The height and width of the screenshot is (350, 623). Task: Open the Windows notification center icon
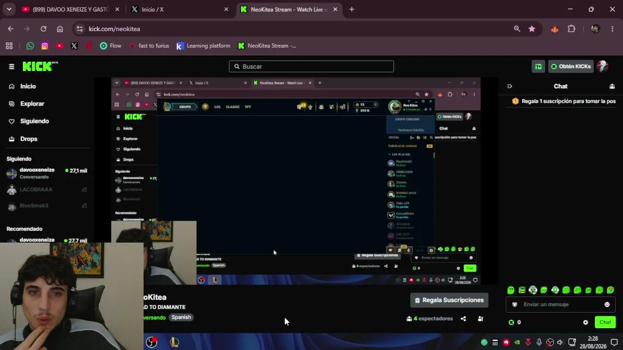pyautogui.click(x=614, y=342)
